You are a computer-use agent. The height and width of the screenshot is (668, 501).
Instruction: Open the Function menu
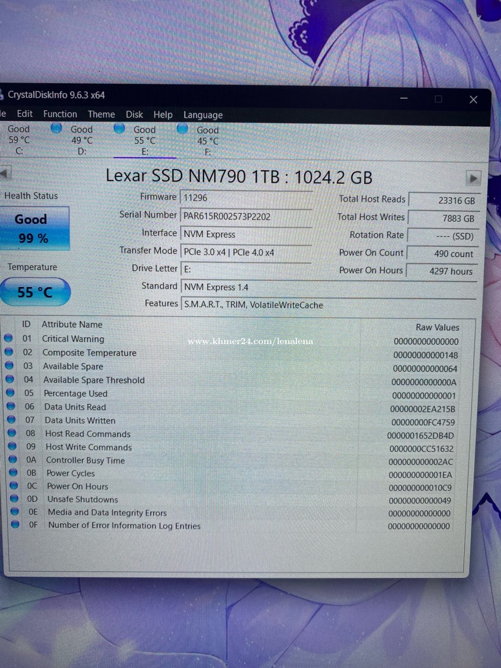point(60,114)
